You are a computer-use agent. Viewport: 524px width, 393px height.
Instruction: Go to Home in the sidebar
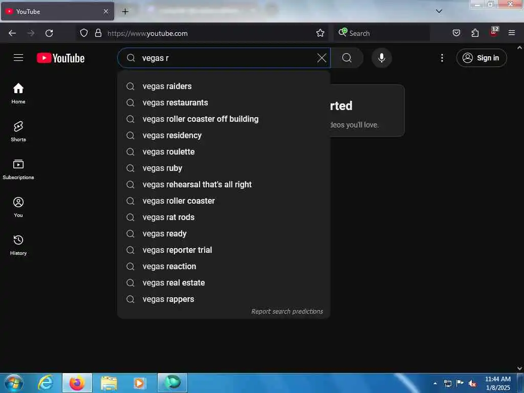pyautogui.click(x=18, y=93)
